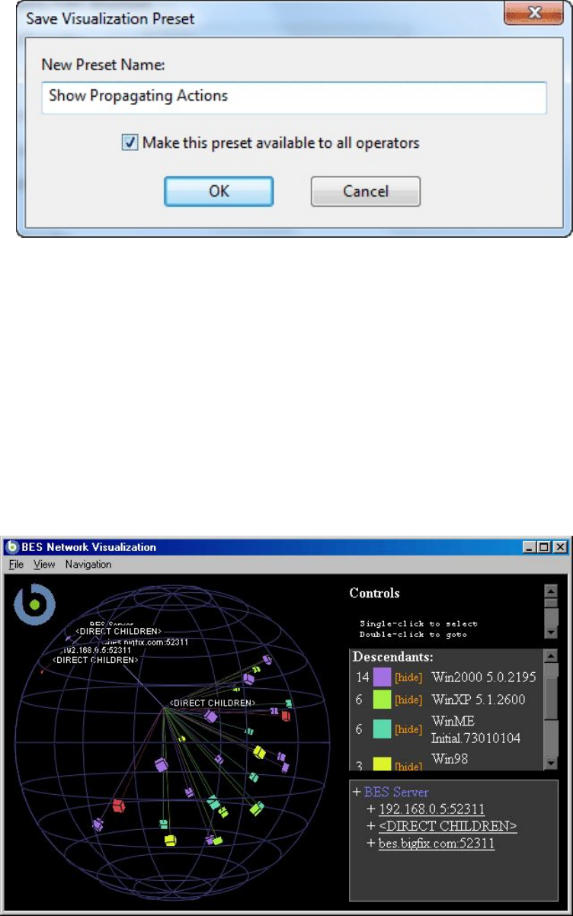Close the BES Network Visualization window
Image resolution: width=573 pixels, height=916 pixels.
(x=560, y=547)
